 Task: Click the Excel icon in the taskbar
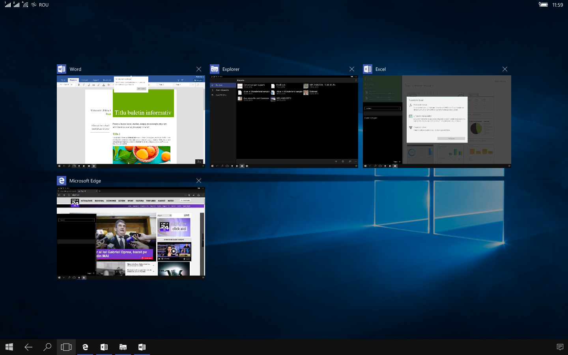(104, 347)
